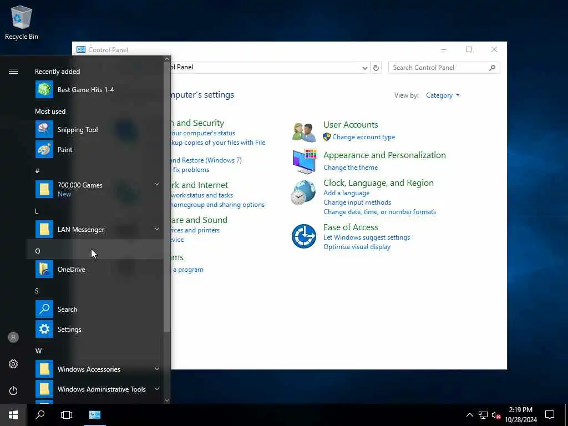Click Change input methods link
Image resolution: width=568 pixels, height=426 pixels.
[357, 202]
